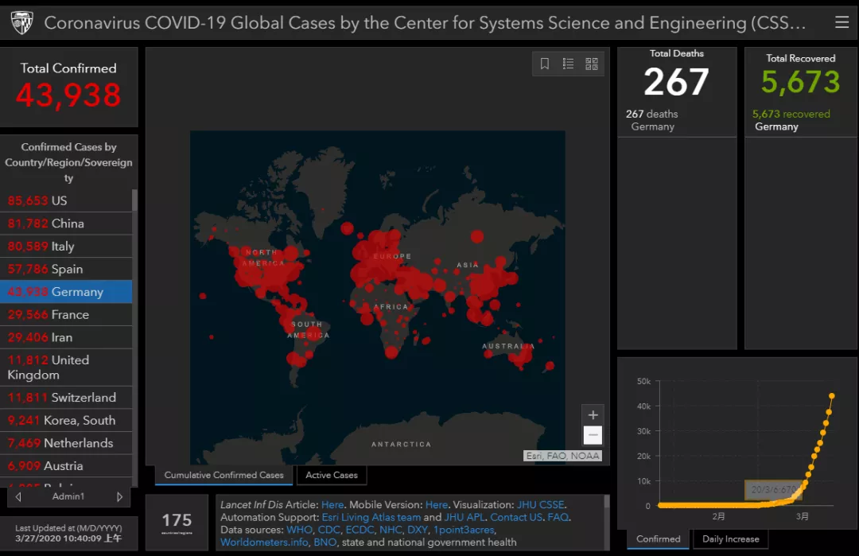Select Germany in the country list
Screen dimensions: 859x556
click(66, 291)
